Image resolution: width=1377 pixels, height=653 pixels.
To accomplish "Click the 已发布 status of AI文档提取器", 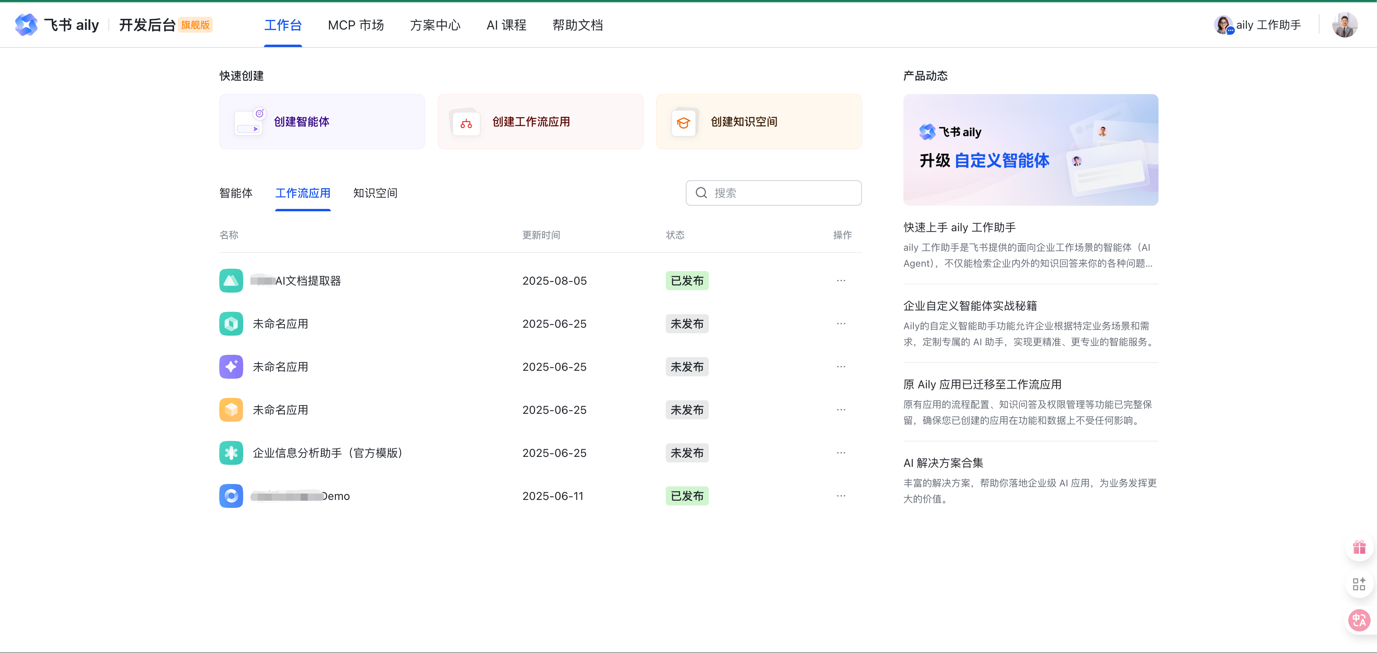I will (687, 281).
